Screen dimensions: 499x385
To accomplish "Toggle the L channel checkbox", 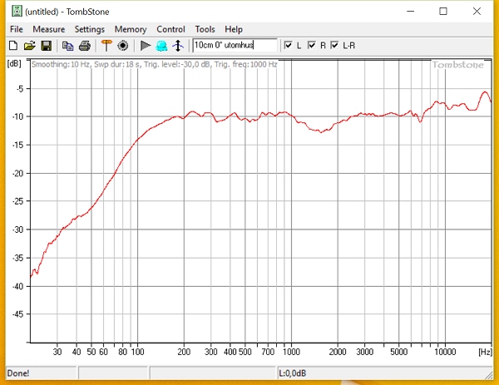I will pyautogui.click(x=288, y=45).
